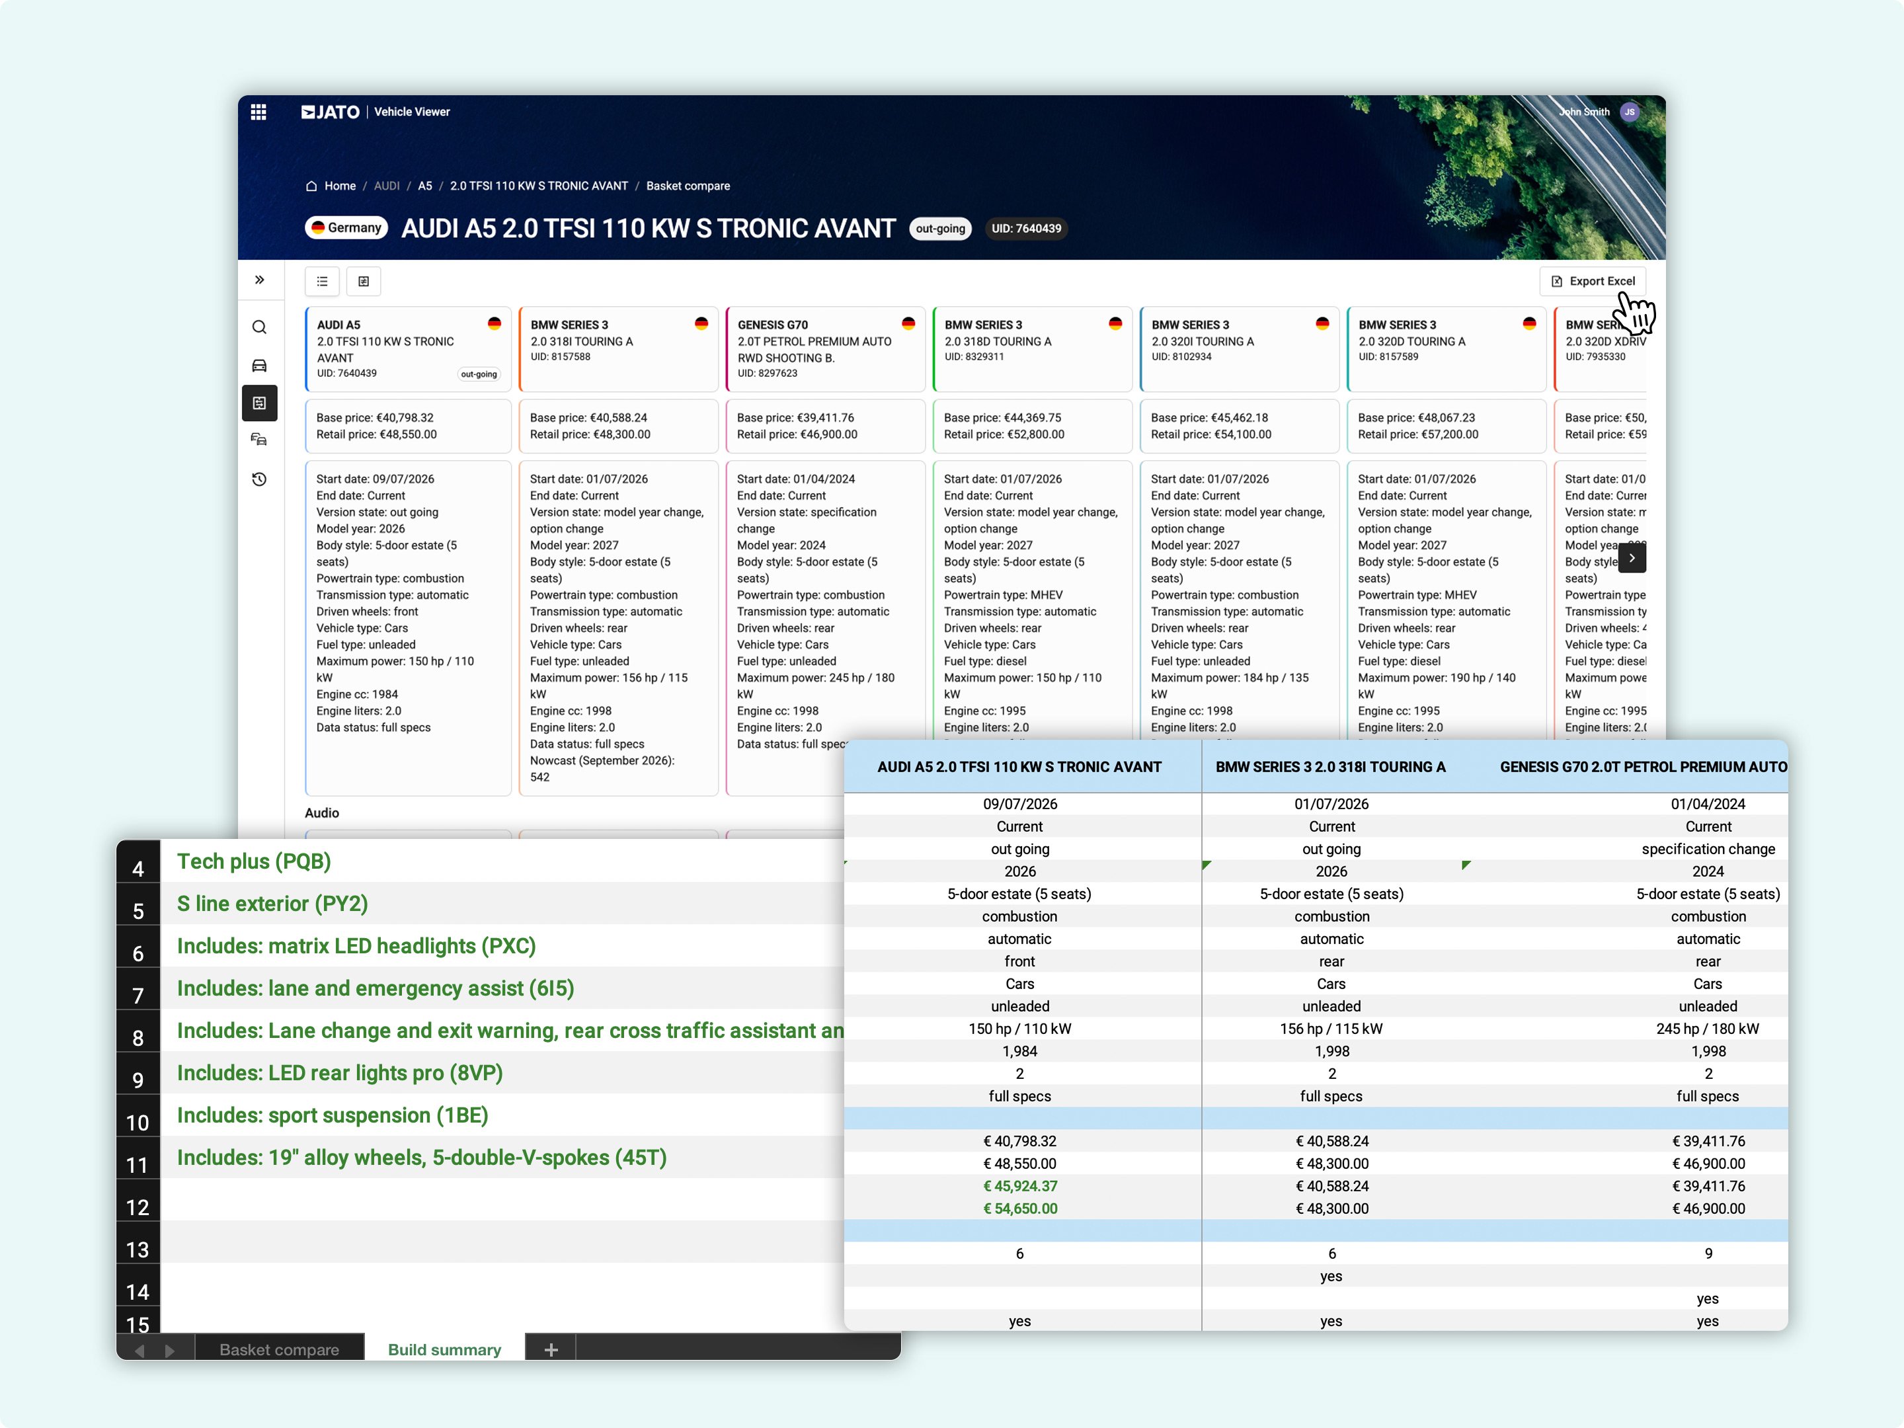Open the apps grid menu icon

pos(258,112)
